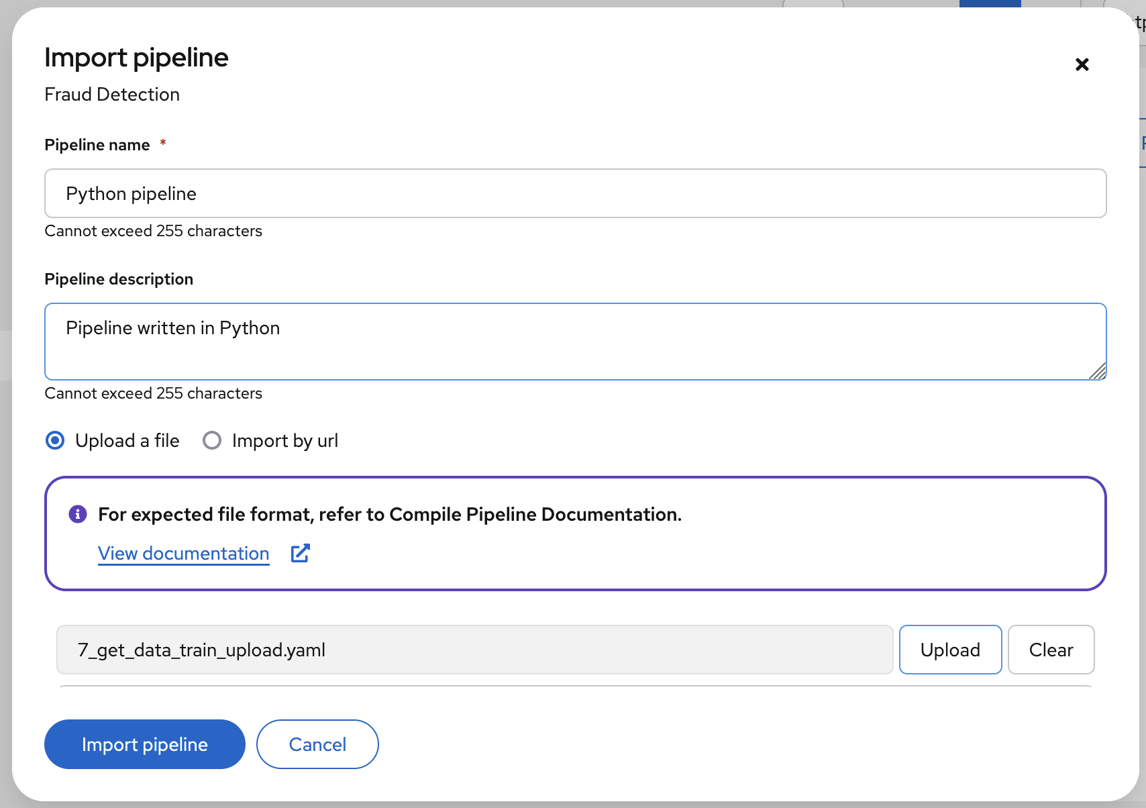This screenshot has height=808, width=1146.
Task: Click the purple info icon in alert
Action: point(78,514)
